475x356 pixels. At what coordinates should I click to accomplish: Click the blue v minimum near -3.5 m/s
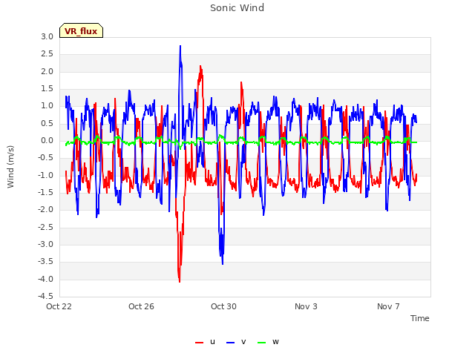click(x=223, y=264)
